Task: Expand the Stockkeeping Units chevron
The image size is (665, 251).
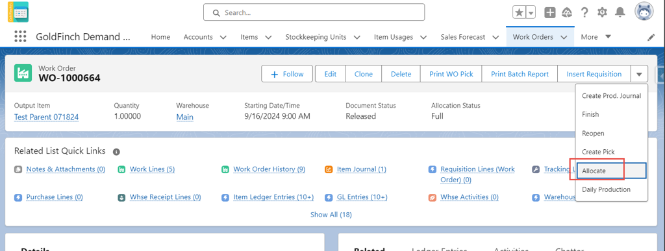Action: [357, 37]
